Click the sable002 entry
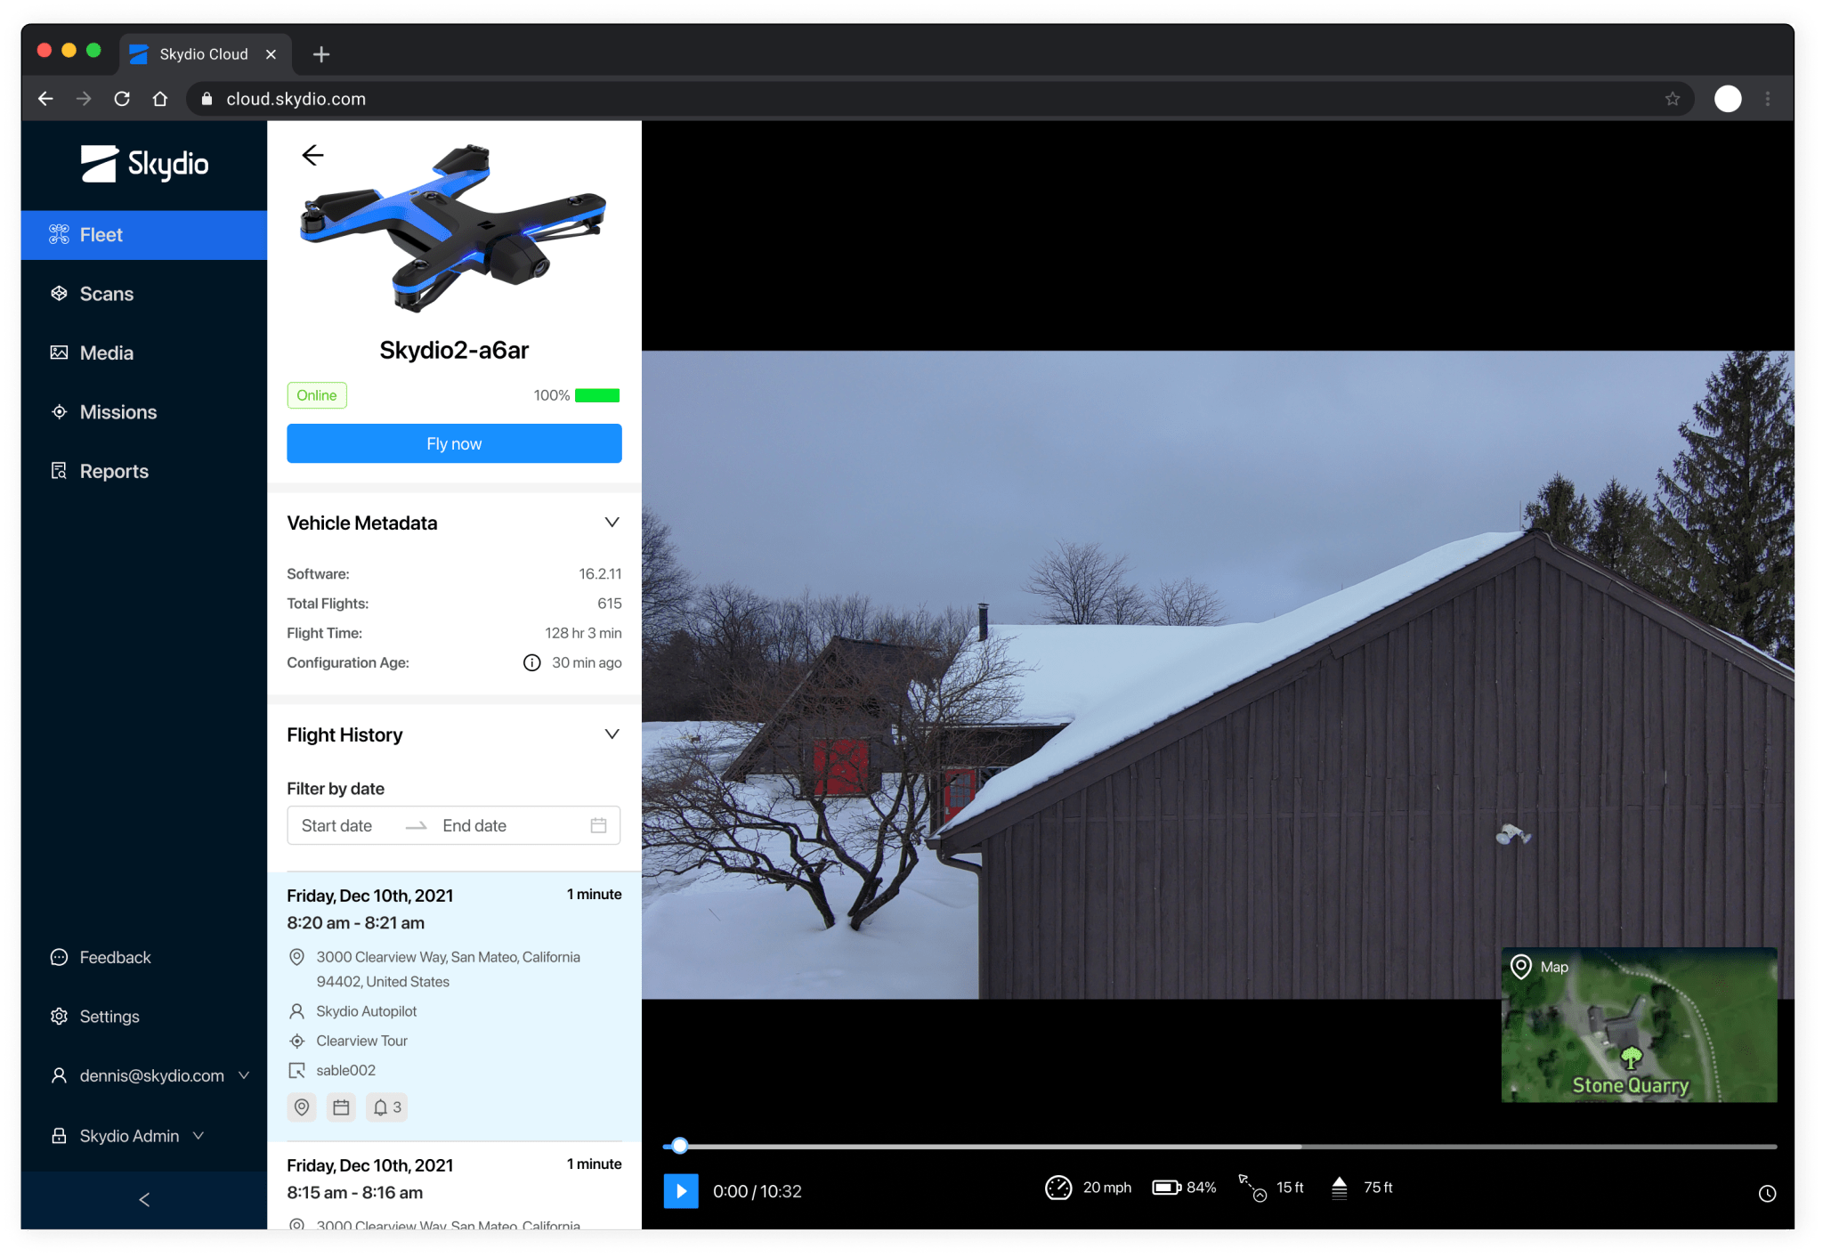The height and width of the screenshot is (1257, 1823). point(345,1070)
